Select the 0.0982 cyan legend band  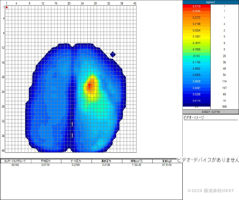[196, 69]
